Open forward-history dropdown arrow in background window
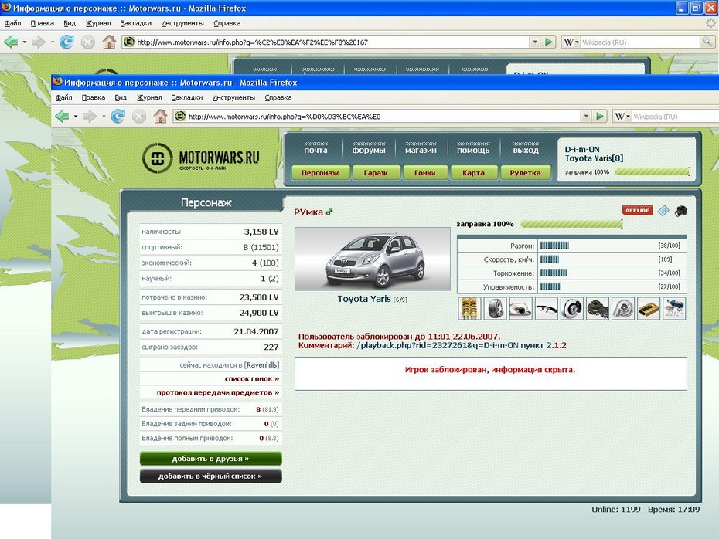Viewport: 719px width, 539px height. click(x=53, y=42)
